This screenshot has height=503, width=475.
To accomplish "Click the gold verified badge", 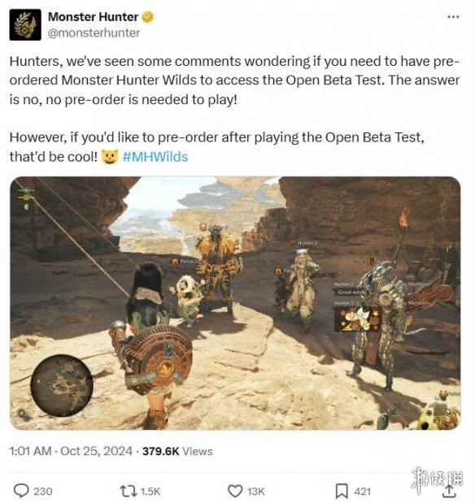I will click(147, 17).
